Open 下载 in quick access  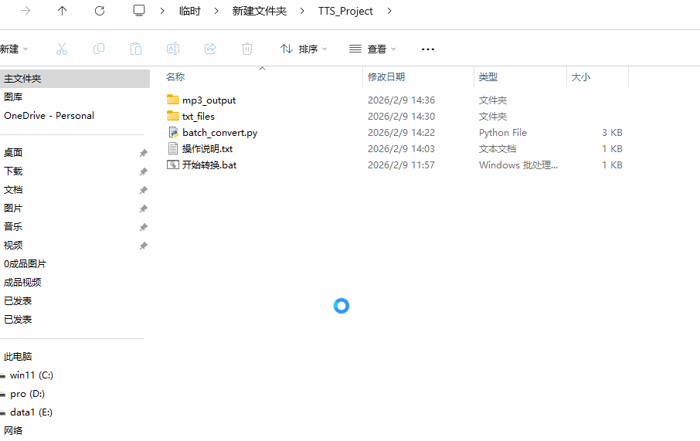13,171
